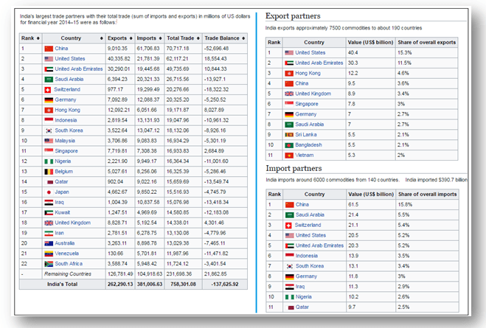Click the Vietnam flag icon
Screen dimensions: 486x328
coord(288,156)
